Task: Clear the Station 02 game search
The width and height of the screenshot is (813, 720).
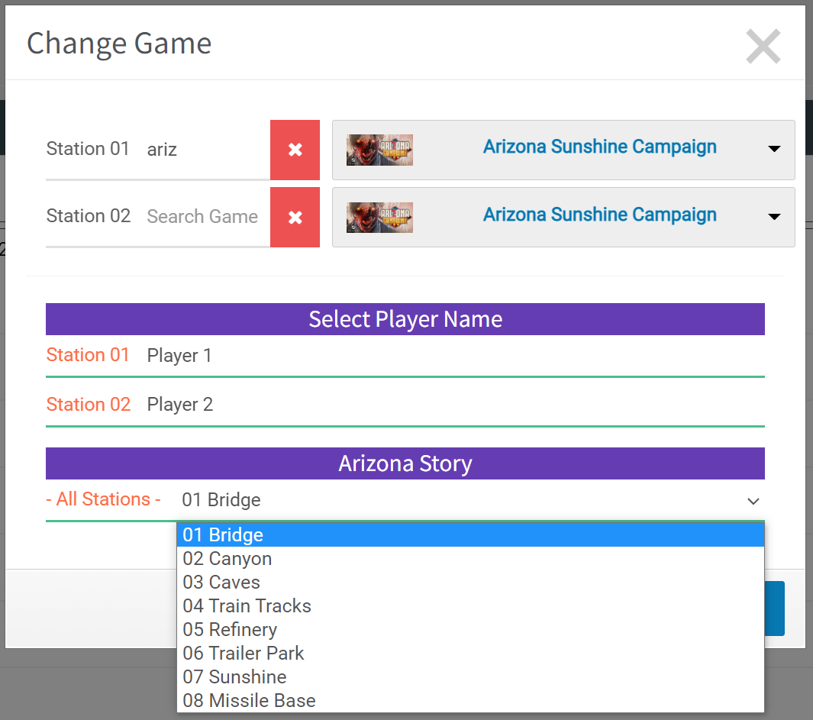Action: pyautogui.click(x=295, y=218)
